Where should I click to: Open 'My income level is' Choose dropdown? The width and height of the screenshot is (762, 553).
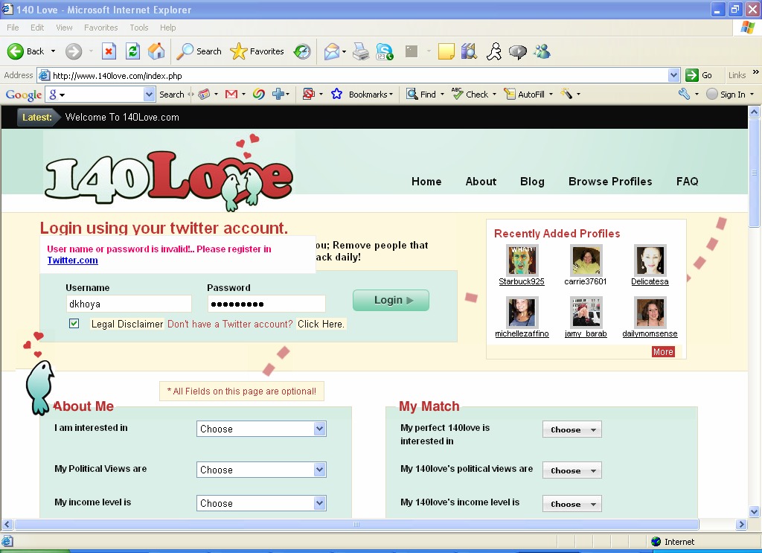click(x=261, y=503)
